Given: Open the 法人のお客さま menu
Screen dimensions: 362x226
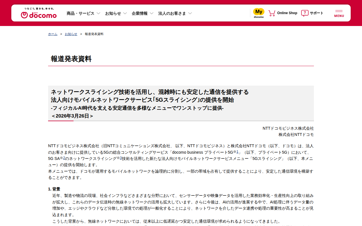Looking at the screenshot, I should pos(172,13).
